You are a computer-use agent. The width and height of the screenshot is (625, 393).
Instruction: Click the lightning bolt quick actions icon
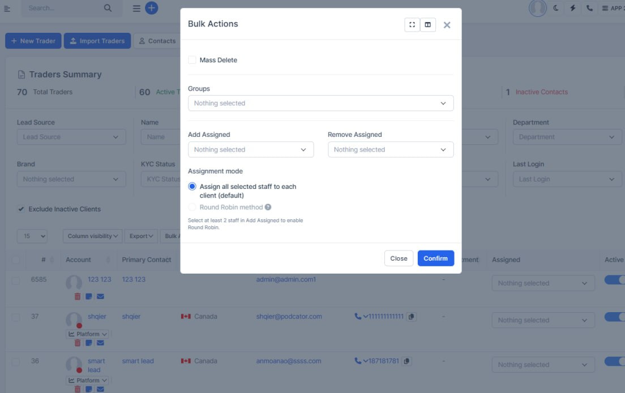click(x=573, y=8)
